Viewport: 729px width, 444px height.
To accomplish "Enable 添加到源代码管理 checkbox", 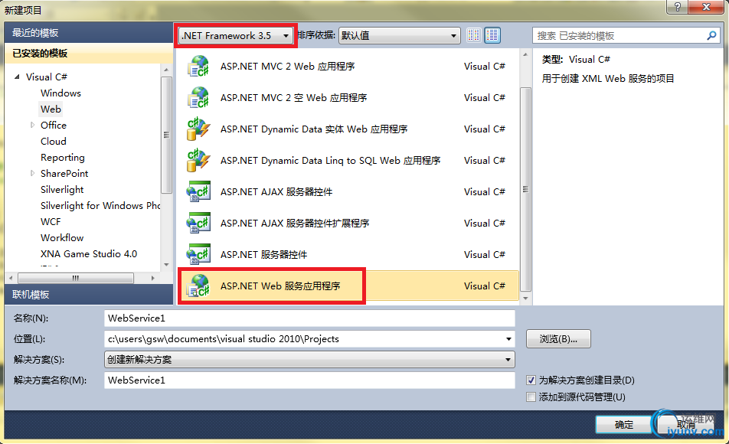I will pos(531,397).
